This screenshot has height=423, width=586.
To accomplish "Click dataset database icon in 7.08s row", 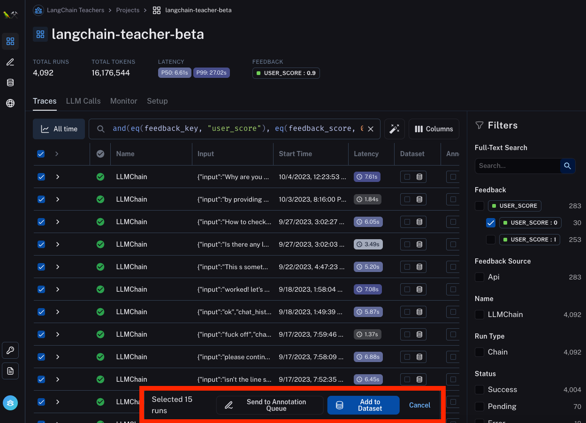I will pyautogui.click(x=419, y=289).
